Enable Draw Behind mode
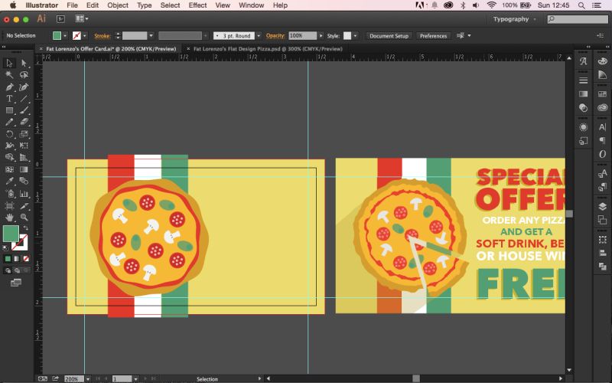The width and height of the screenshot is (612, 383). click(17, 270)
